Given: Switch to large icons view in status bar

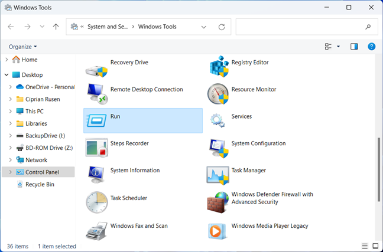Looking at the screenshot, I should 375,246.
